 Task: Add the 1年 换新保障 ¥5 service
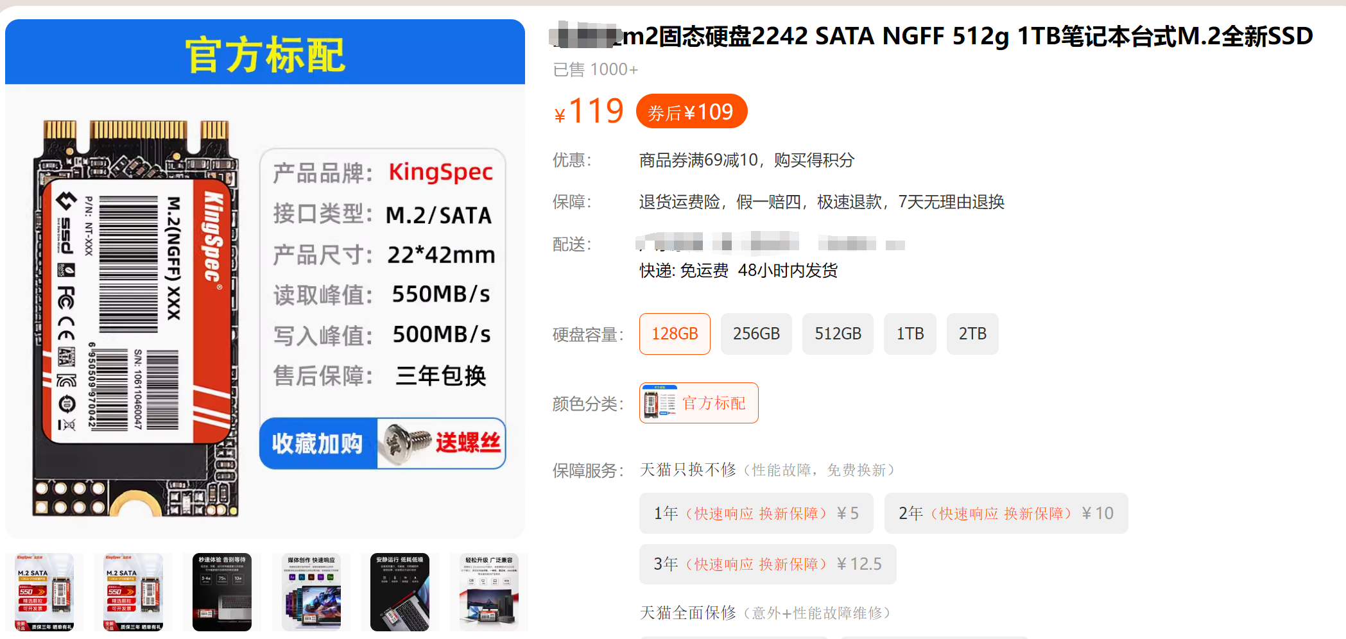tap(756, 513)
